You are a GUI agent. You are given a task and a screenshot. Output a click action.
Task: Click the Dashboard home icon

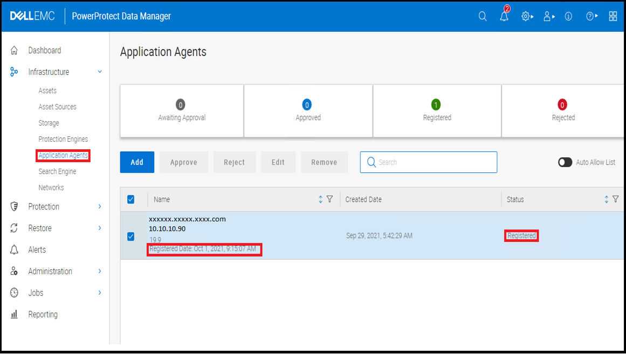coord(14,50)
